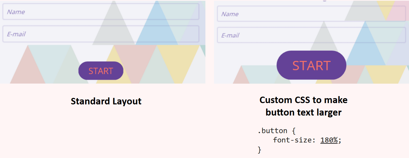Click the Name field in the Standard Layout
The image size is (409, 158).
101,12
